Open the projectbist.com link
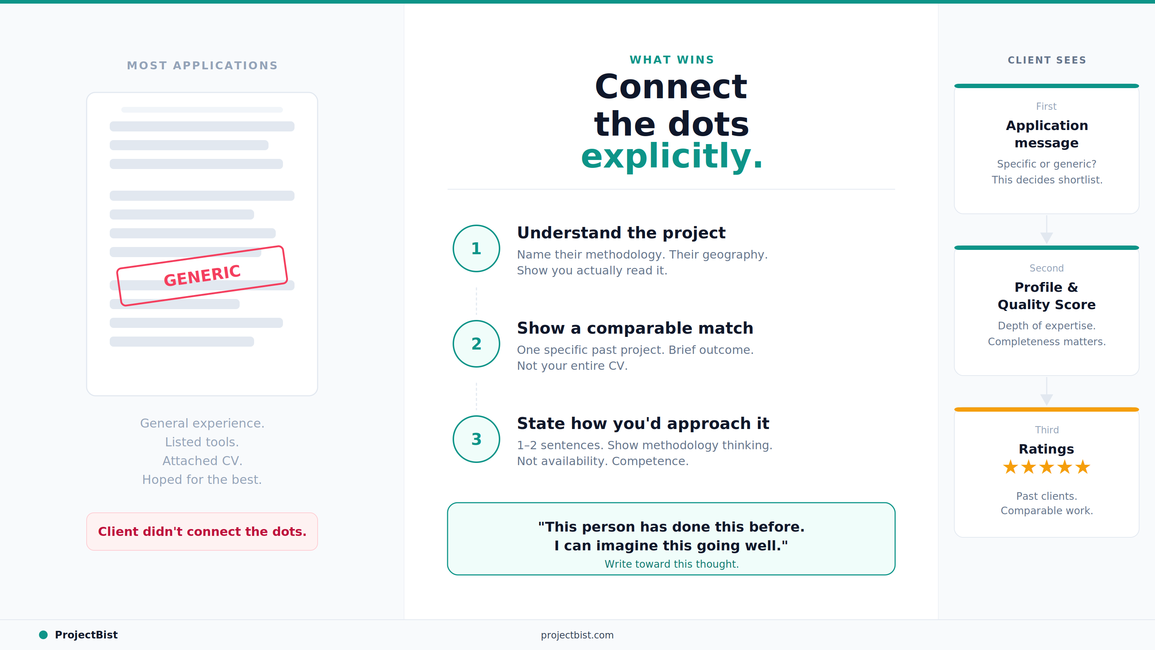 click(577, 635)
